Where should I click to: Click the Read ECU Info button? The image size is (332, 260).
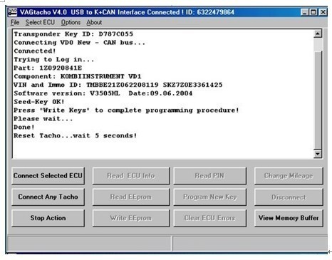click(131, 176)
